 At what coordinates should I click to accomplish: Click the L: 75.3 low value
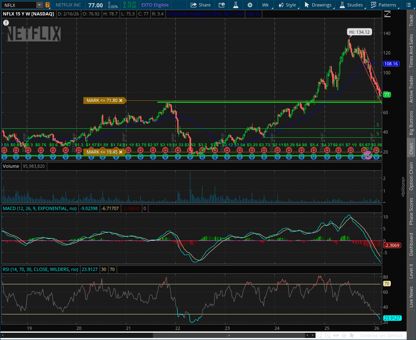129,14
